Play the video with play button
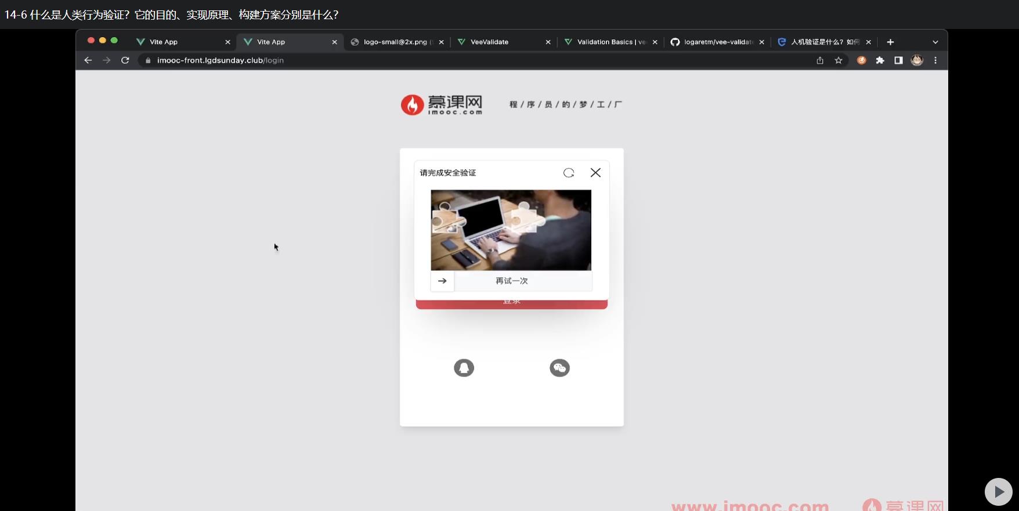 (998, 492)
